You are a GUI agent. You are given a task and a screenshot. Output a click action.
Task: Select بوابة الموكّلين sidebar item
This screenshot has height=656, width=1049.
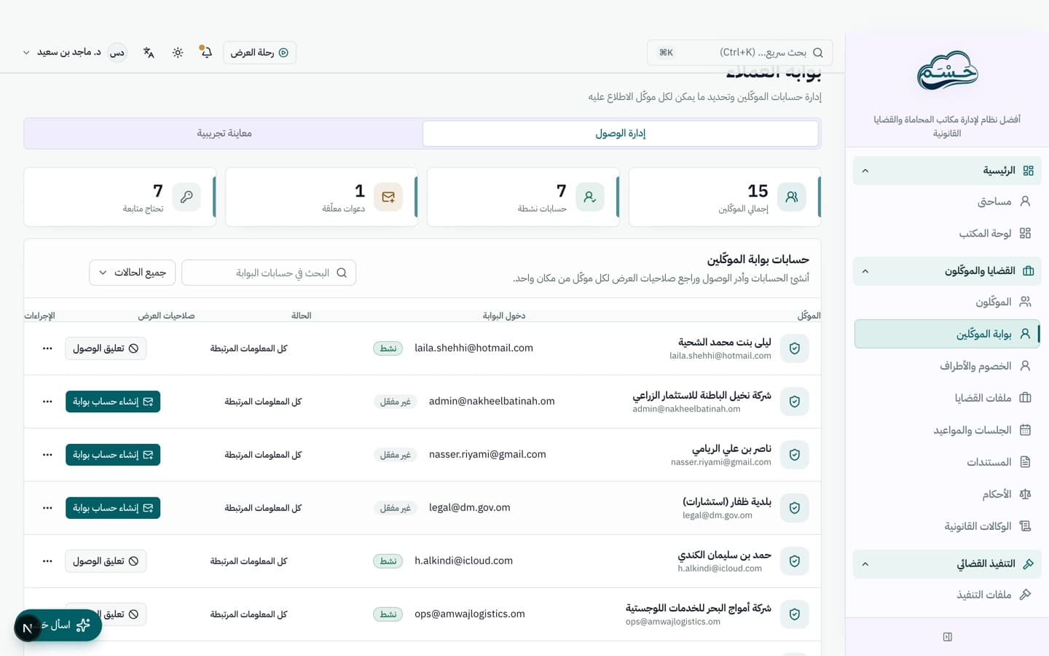947,334
